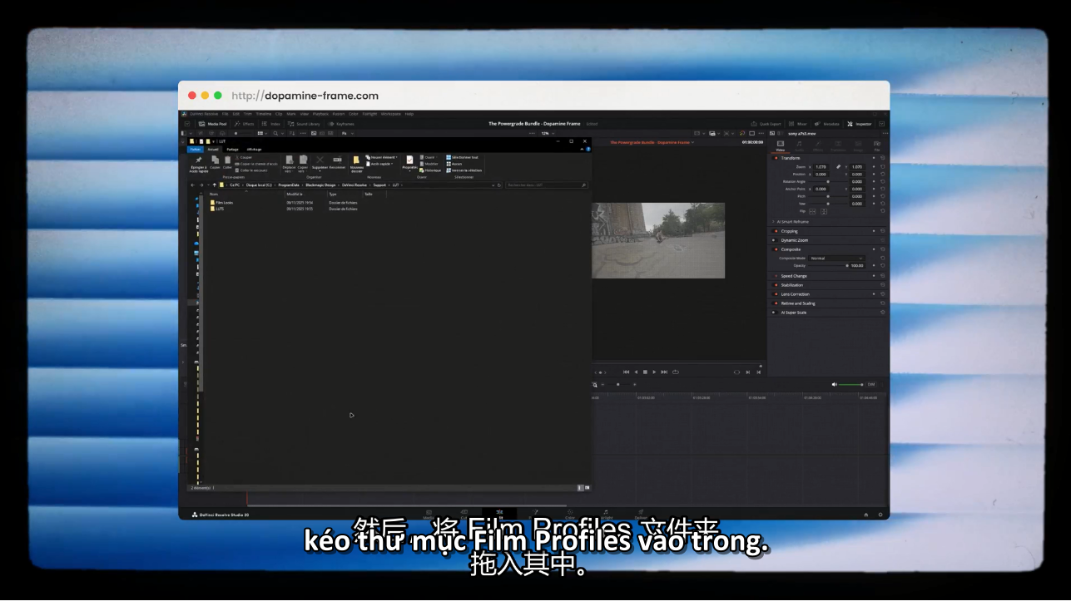The width and height of the screenshot is (1071, 601).
Task: Click the Propriétés icon in Explorer ribbon
Action: click(x=410, y=161)
